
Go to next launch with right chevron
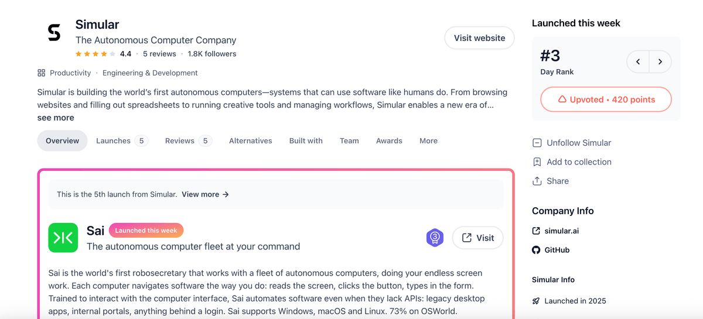(660, 61)
